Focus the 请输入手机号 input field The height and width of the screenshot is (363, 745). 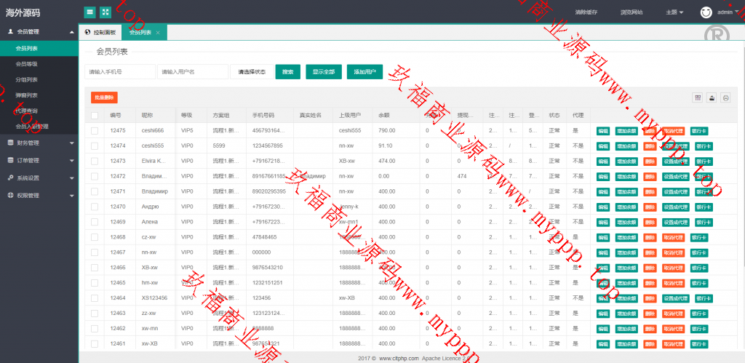click(120, 72)
